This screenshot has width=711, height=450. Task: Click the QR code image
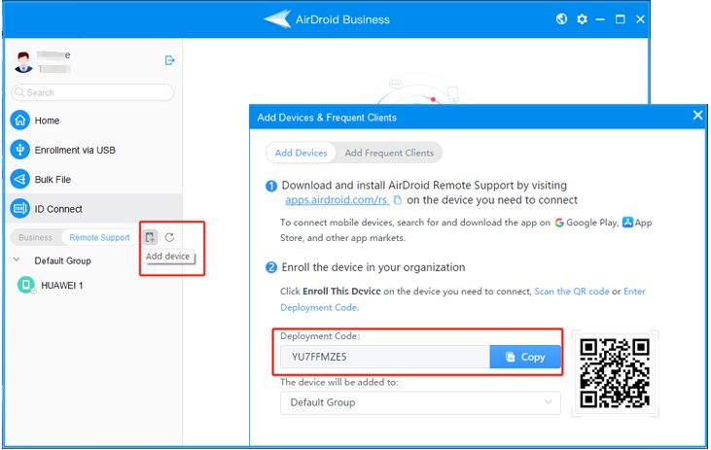click(x=615, y=373)
